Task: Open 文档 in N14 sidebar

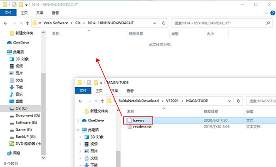Action: point(16,80)
